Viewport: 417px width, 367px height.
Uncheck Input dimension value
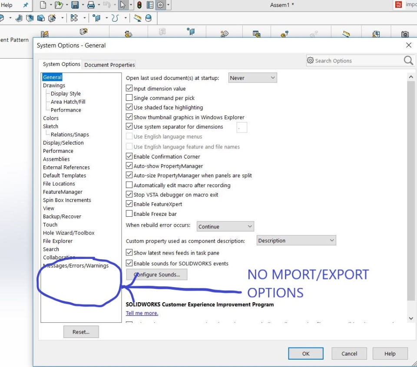click(129, 88)
